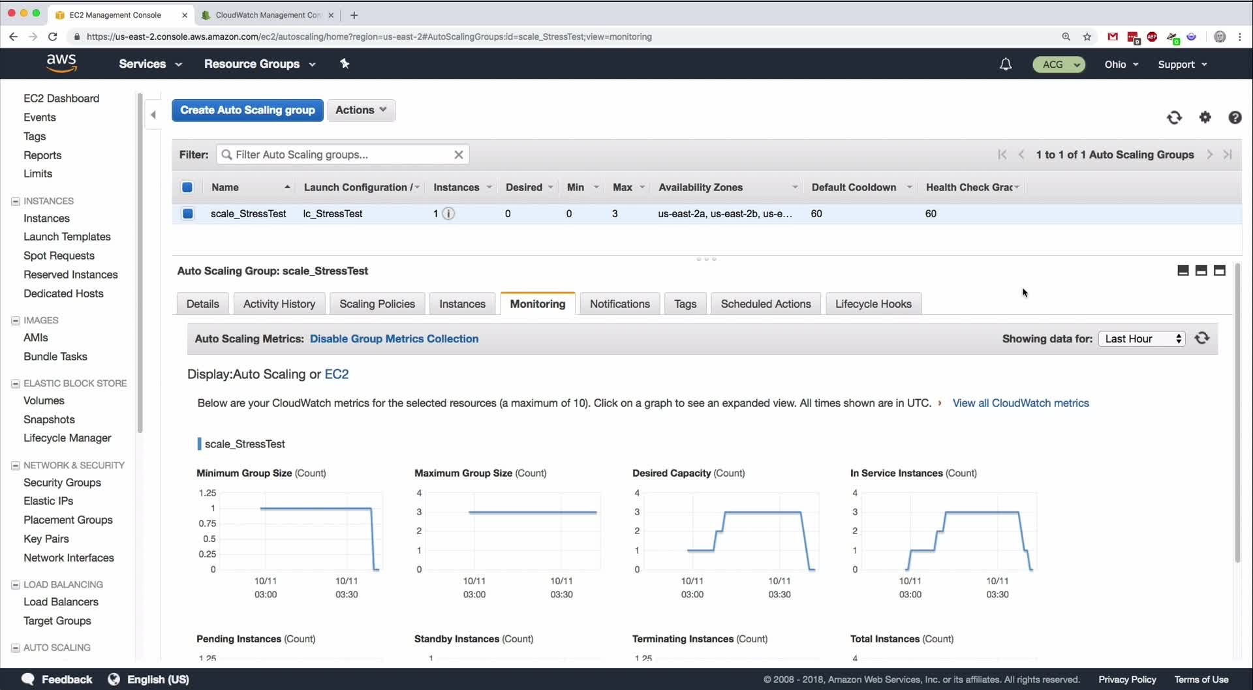Viewport: 1253px width, 690px height.
Task: Switch to CloudWatch Management Console browser tab
Action: [268, 15]
